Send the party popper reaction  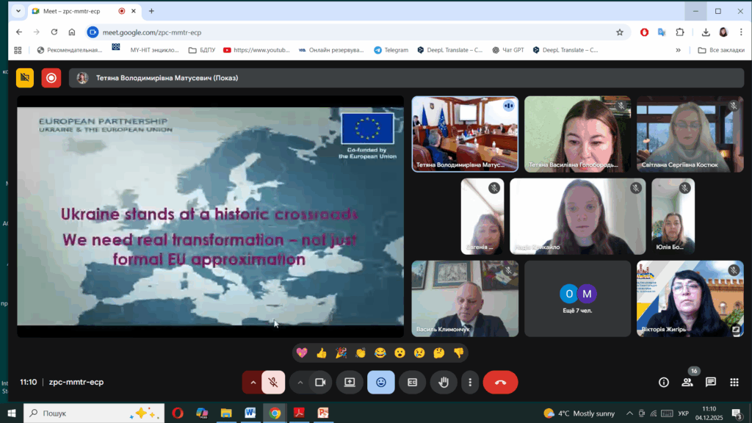click(341, 352)
